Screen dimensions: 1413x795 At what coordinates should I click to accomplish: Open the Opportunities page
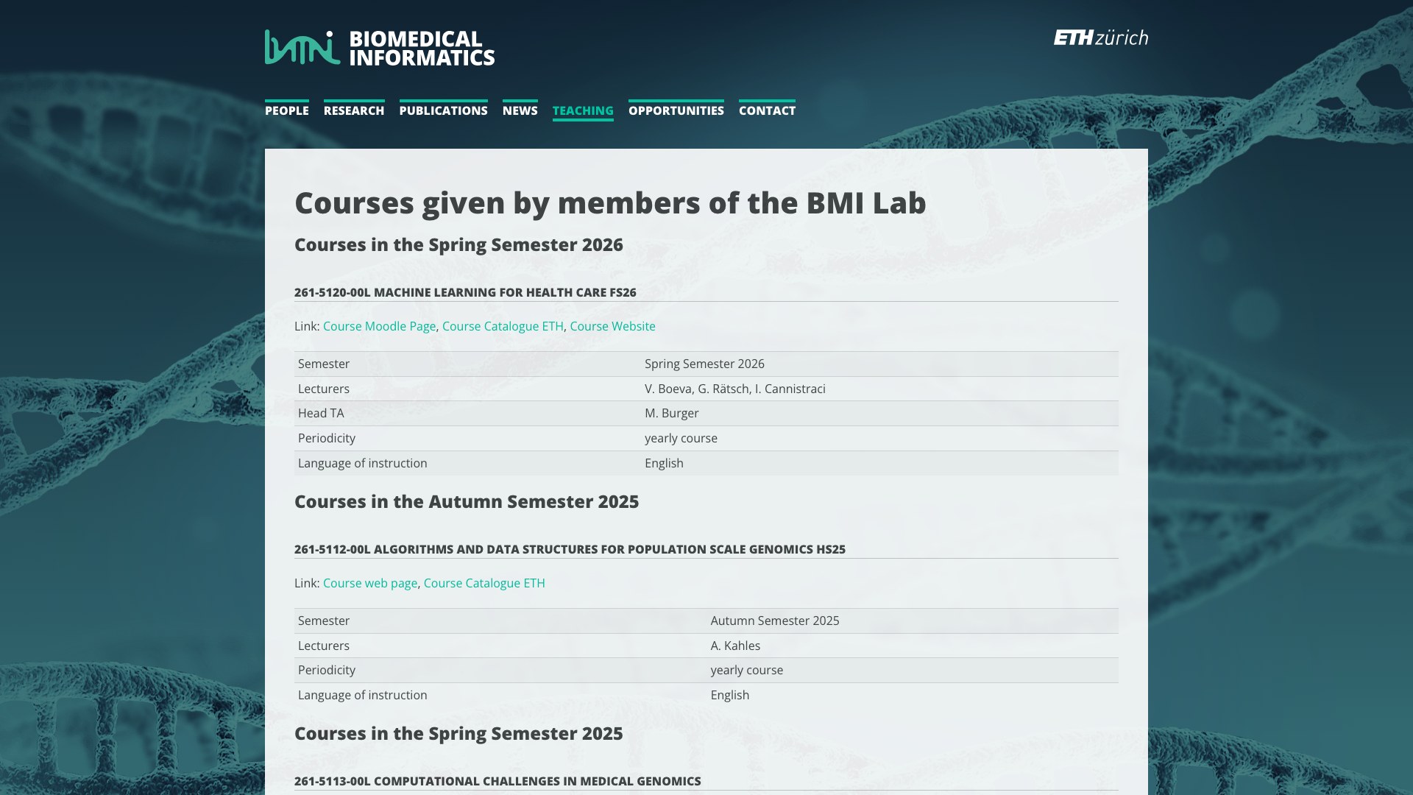pyautogui.click(x=676, y=110)
